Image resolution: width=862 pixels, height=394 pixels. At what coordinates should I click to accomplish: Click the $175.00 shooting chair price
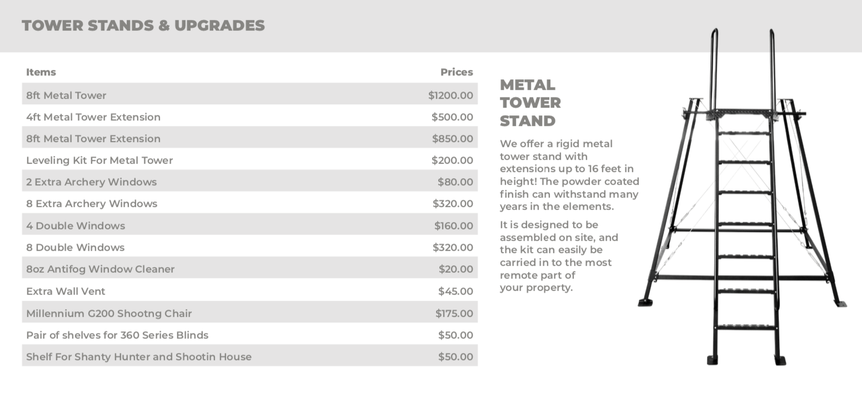click(x=454, y=314)
